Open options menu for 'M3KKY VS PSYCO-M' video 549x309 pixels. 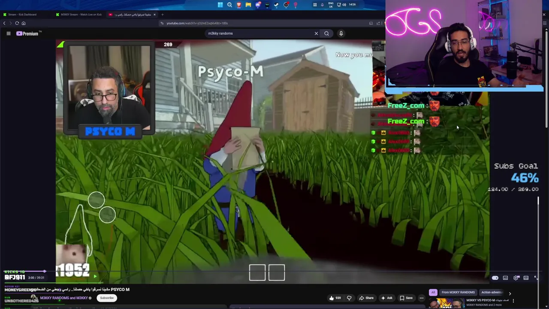(x=513, y=301)
